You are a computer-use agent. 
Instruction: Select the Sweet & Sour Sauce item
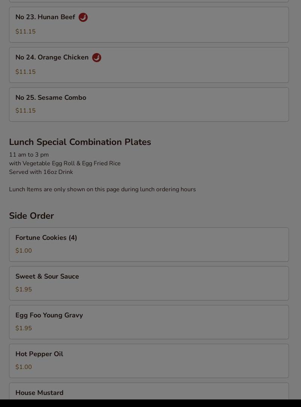(x=149, y=283)
